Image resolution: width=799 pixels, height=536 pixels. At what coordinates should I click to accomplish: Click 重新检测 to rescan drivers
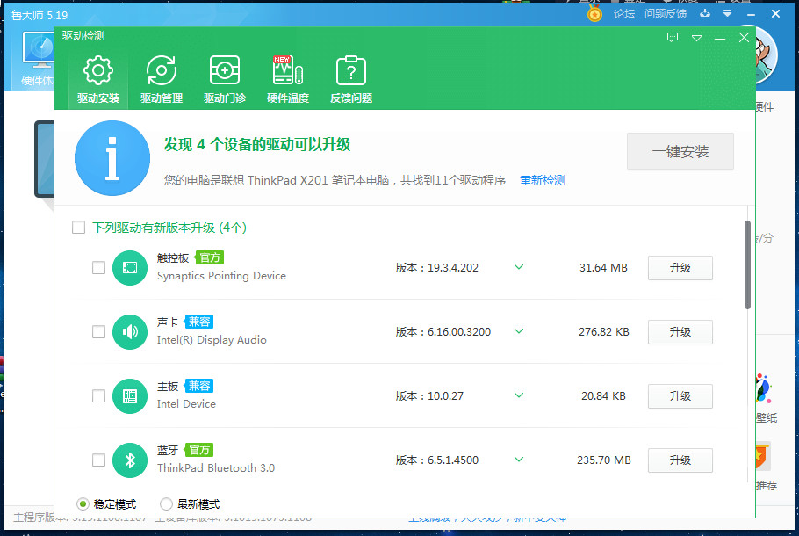(x=542, y=179)
